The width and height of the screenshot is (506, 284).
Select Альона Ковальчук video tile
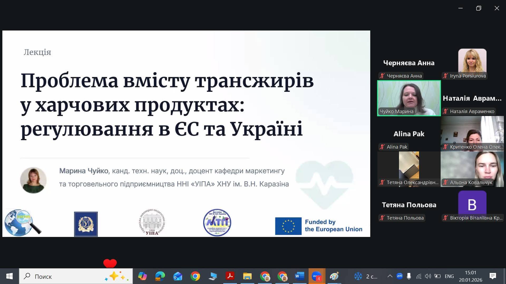click(472, 169)
